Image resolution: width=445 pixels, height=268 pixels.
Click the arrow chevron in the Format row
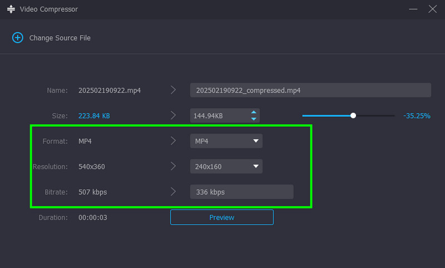(x=173, y=141)
